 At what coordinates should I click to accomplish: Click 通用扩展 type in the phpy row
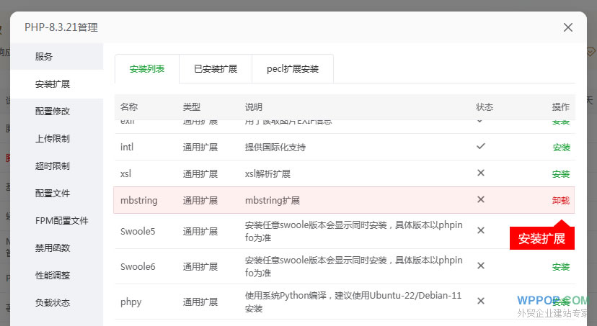(x=200, y=302)
